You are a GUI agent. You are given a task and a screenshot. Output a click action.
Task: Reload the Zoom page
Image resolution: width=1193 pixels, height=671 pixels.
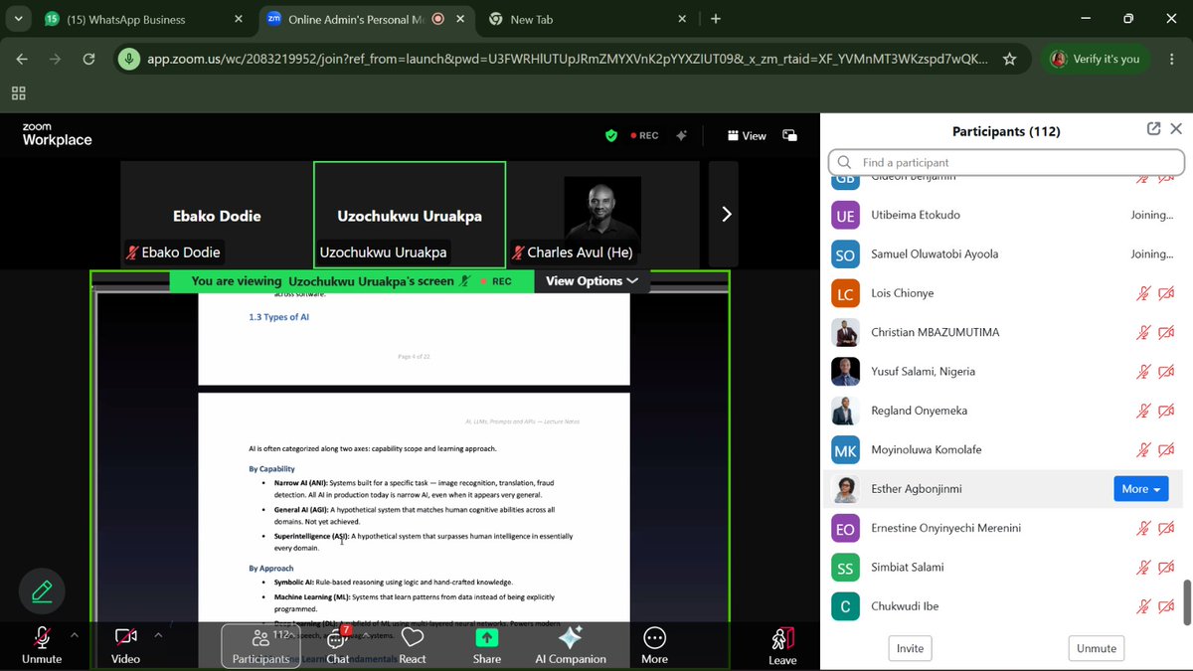88,59
